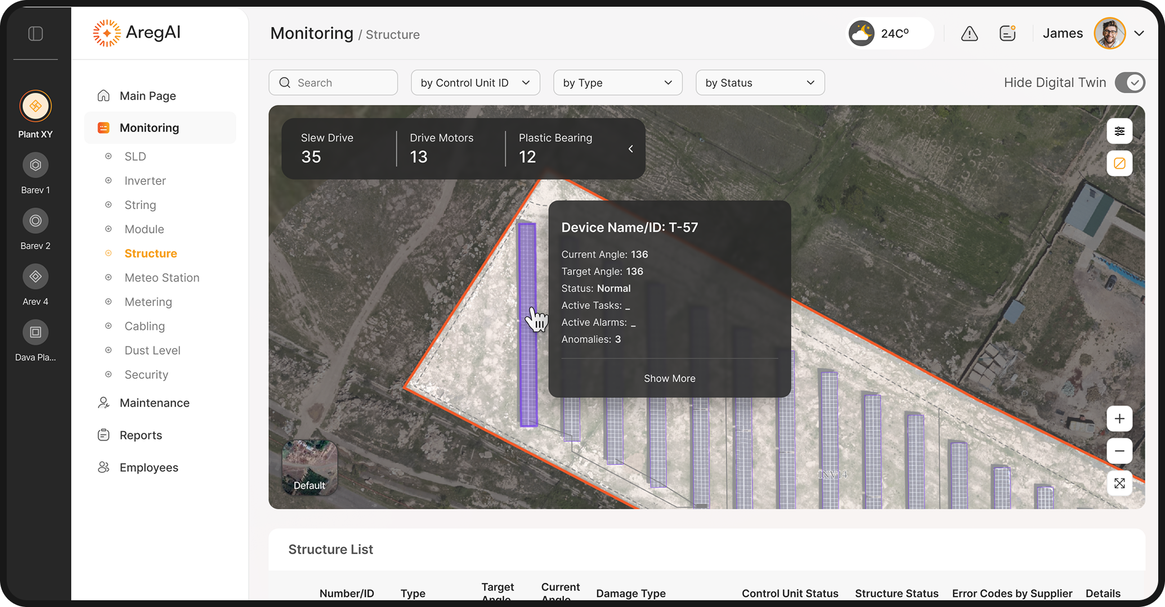Zoom out on the map

[x=1119, y=451]
